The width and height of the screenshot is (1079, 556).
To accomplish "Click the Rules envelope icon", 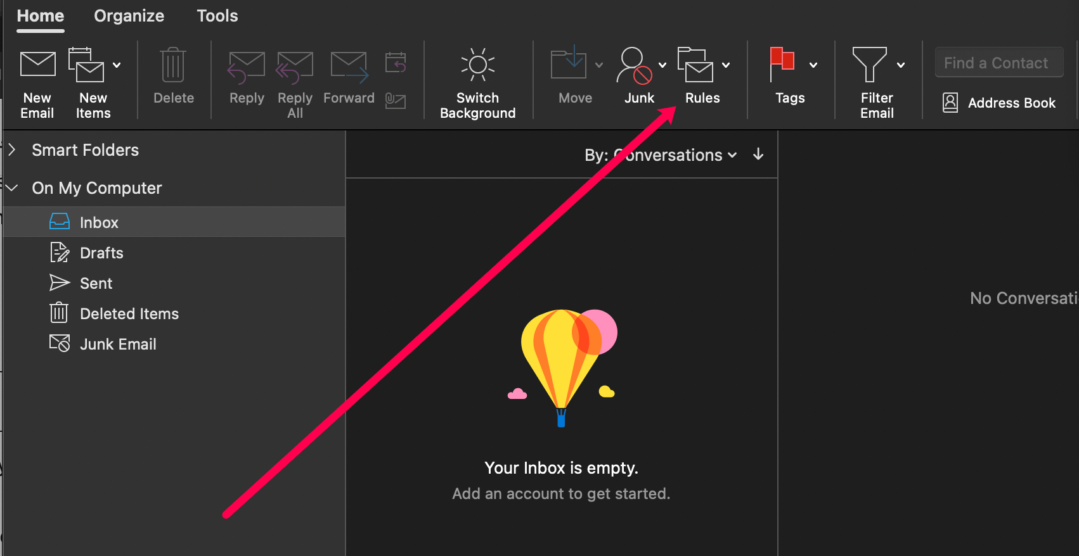I will pos(695,65).
